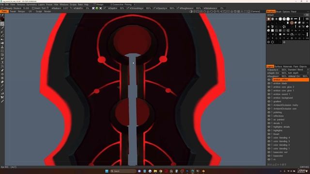This screenshot has height=174, width=310.
Task: Click the taskbar Search box
Action: 123,171
